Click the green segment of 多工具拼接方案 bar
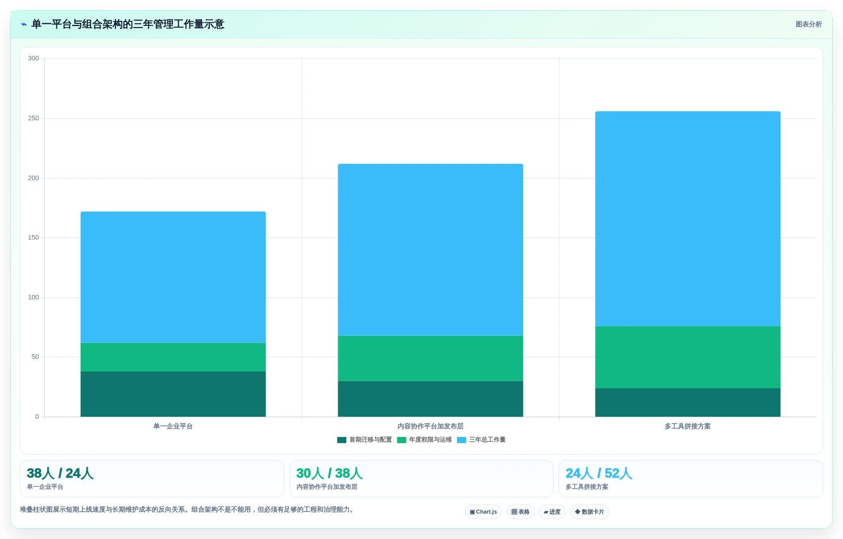This screenshot has height=539, width=843. point(688,357)
